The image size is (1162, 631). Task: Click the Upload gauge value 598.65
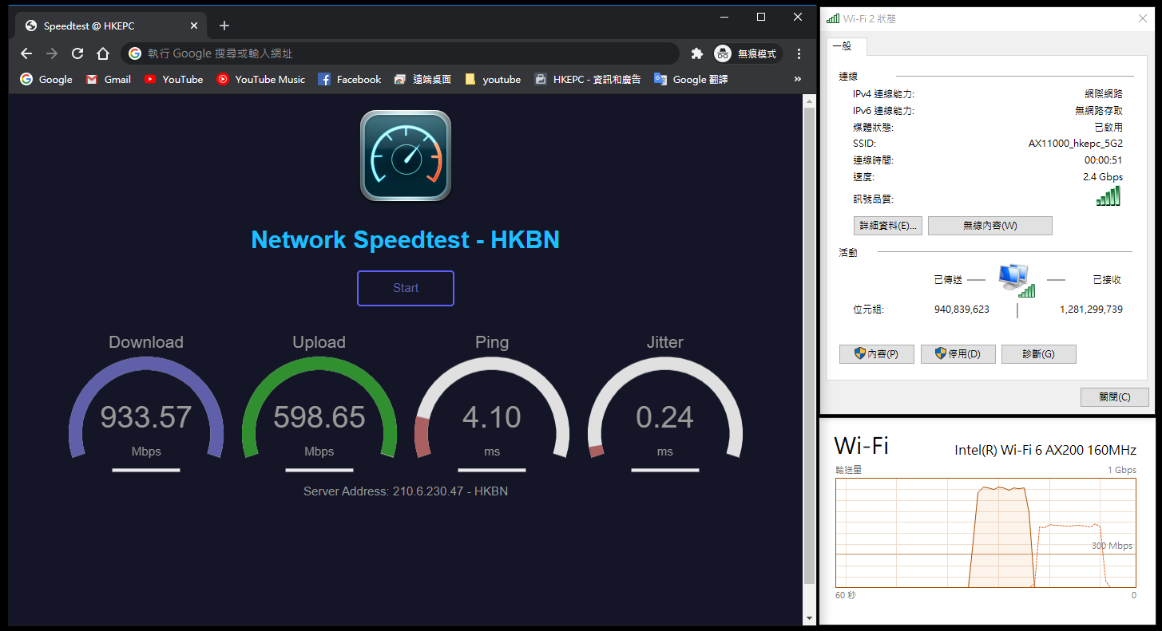319,416
